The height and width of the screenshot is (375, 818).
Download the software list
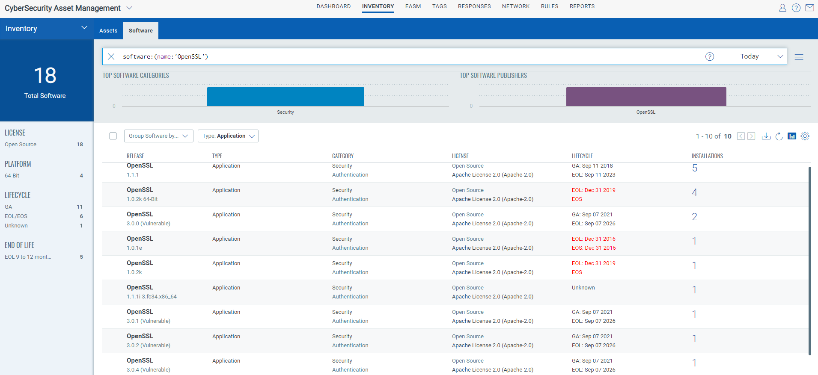(x=766, y=136)
